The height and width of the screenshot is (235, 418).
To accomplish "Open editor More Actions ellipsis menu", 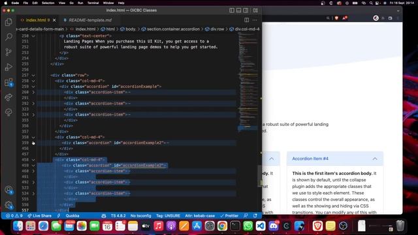I will pos(255,20).
